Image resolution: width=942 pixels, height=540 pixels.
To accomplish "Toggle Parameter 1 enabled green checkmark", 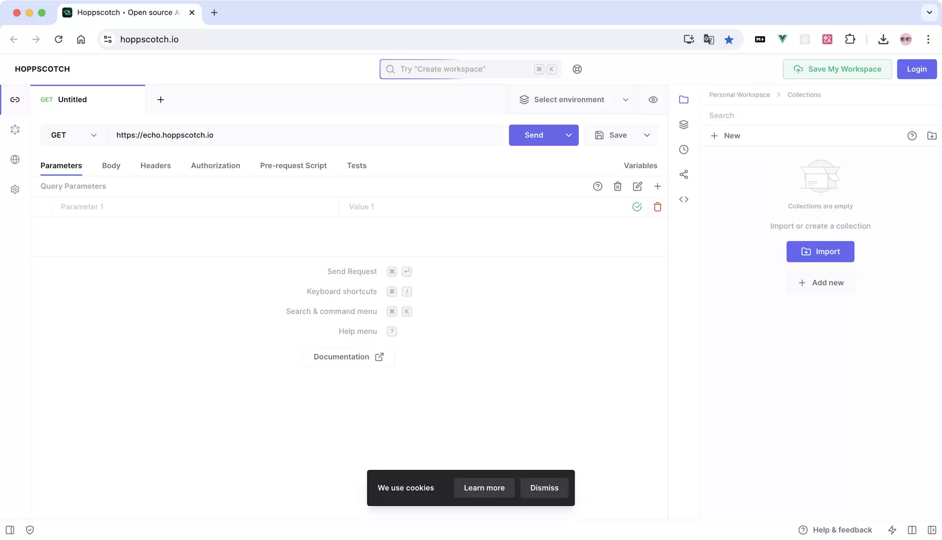I will 637,207.
